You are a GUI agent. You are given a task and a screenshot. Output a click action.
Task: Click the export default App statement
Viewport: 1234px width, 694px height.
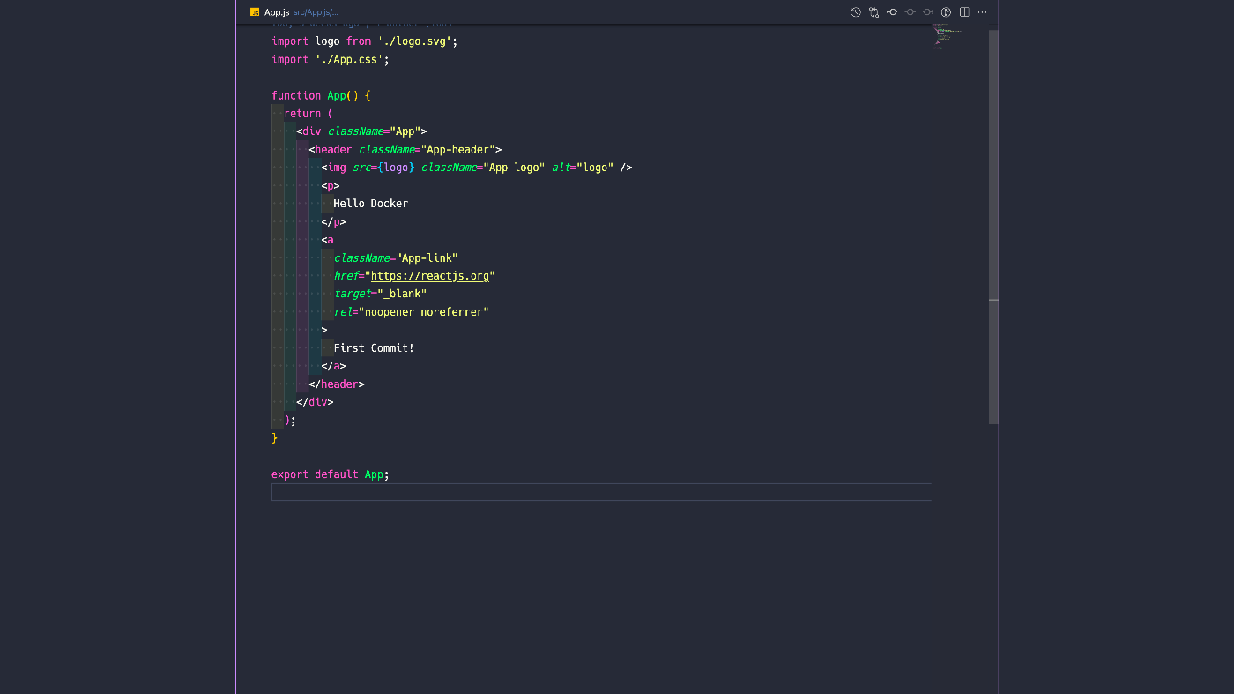click(330, 474)
